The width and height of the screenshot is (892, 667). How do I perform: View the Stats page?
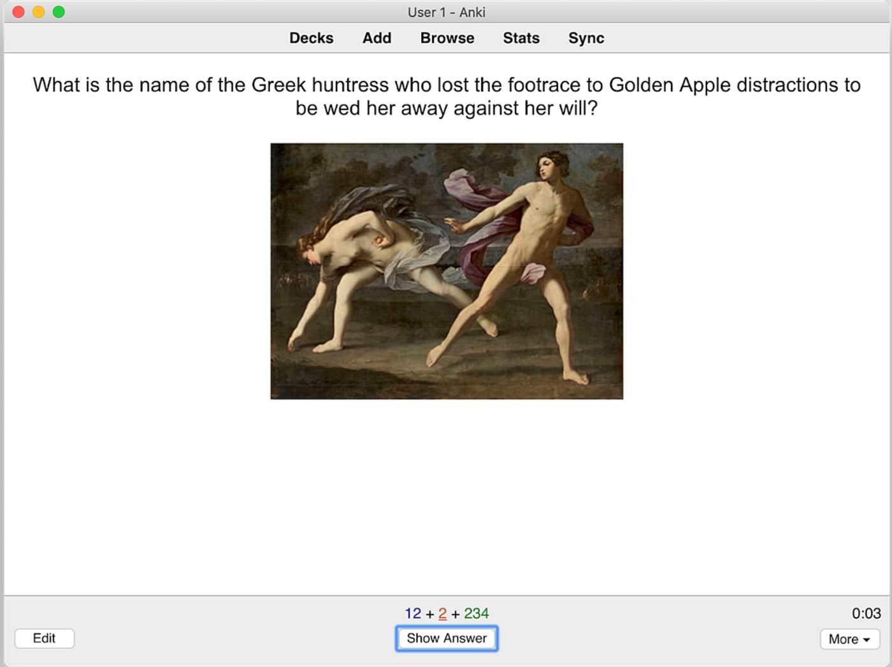pyautogui.click(x=521, y=38)
